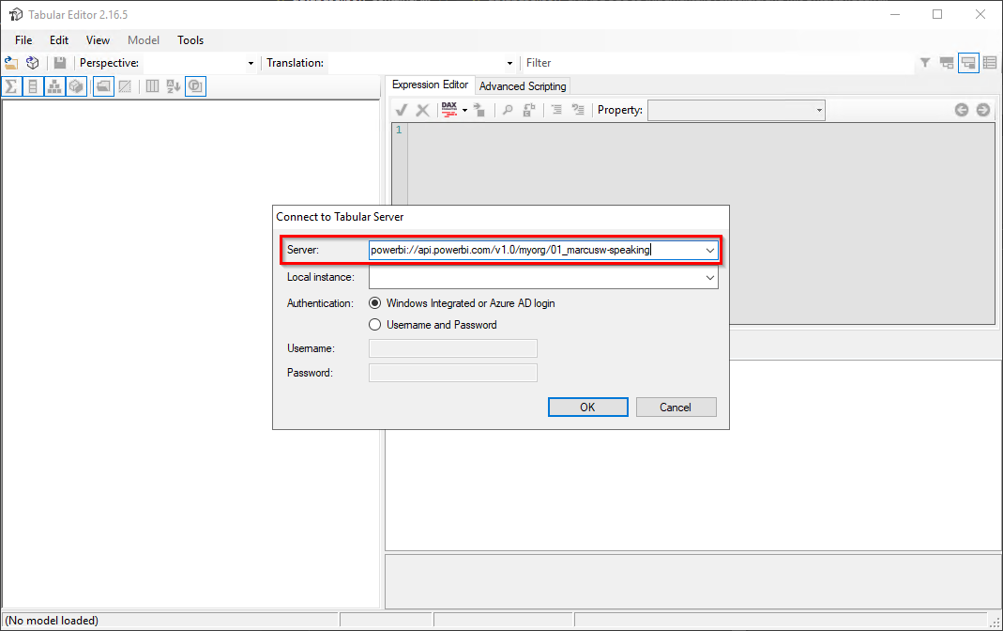
Task: Click the navigate forward arrow icon
Action: coord(983,110)
